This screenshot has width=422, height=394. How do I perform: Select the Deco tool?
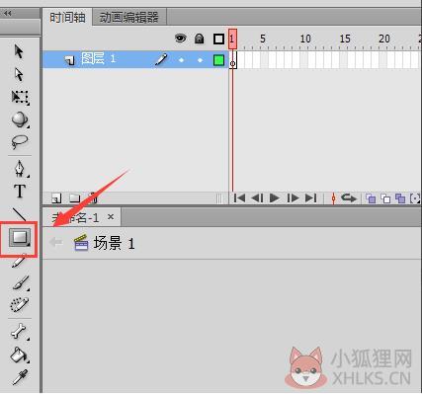[20, 304]
